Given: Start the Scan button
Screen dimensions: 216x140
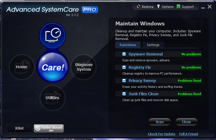Looking at the screenshot, I should click(160, 122).
